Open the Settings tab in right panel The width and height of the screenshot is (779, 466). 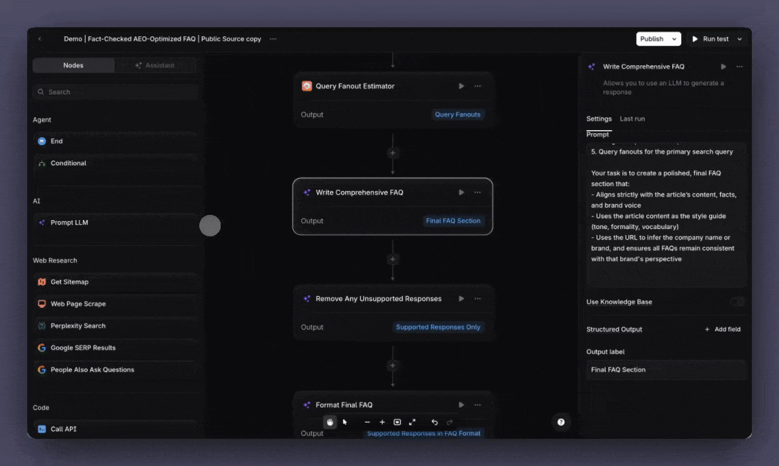click(599, 119)
